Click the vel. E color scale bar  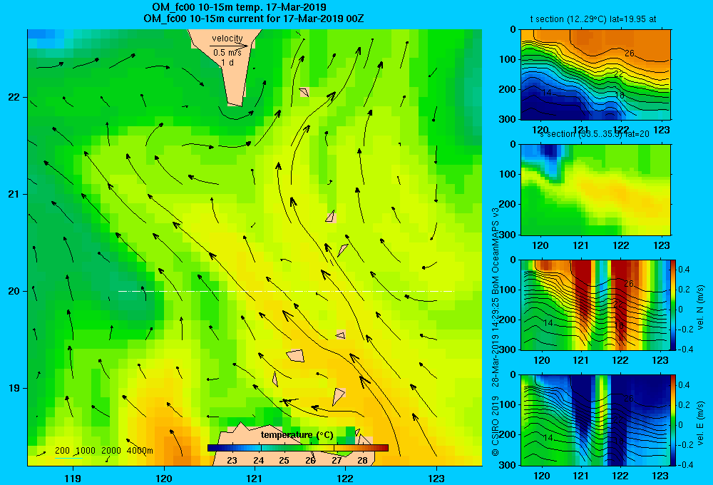click(674, 420)
